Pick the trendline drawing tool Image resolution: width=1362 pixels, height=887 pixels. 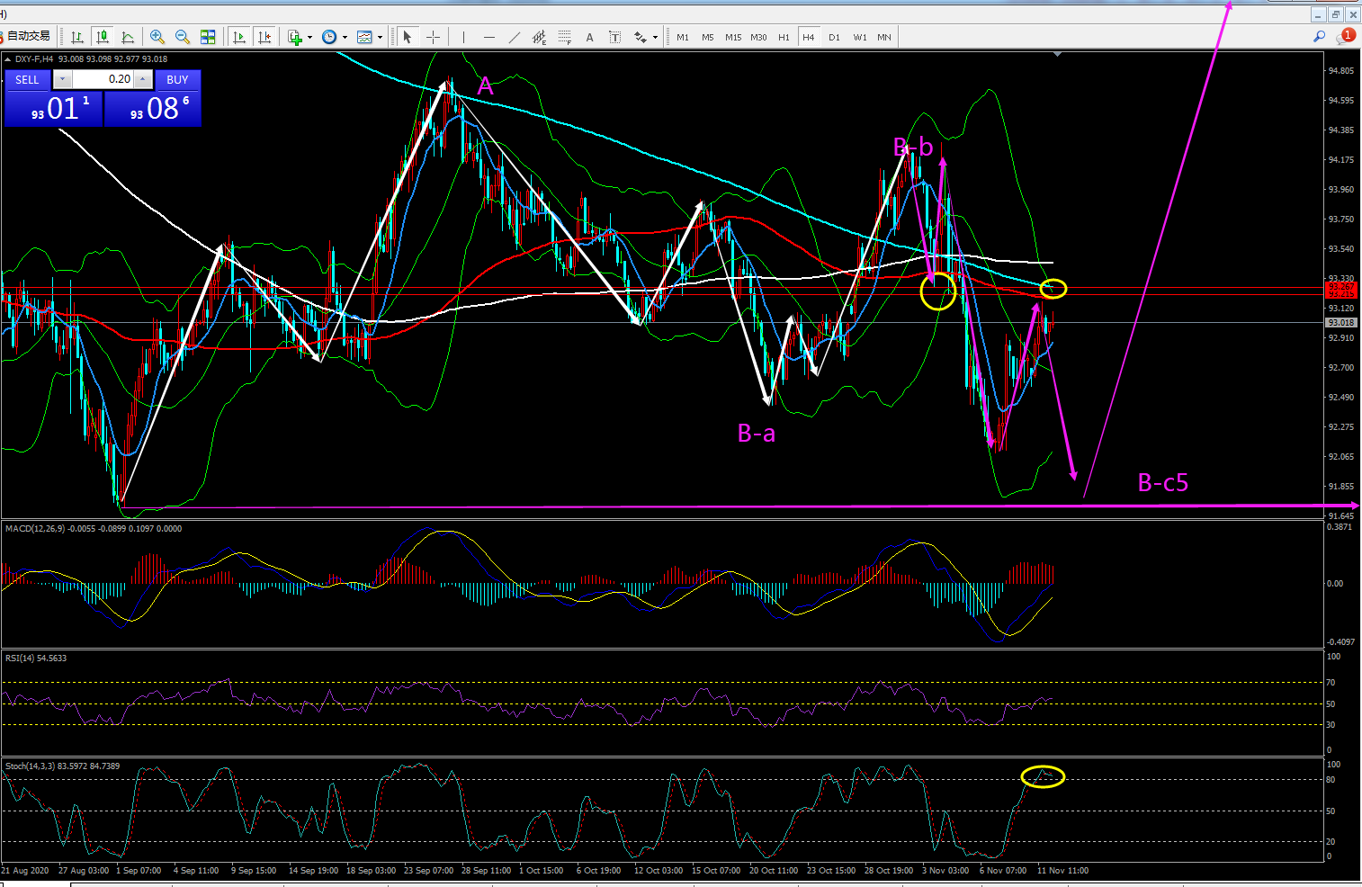pyautogui.click(x=514, y=37)
